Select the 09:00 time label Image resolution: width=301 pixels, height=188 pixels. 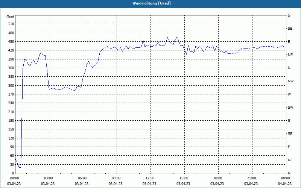click(117, 178)
